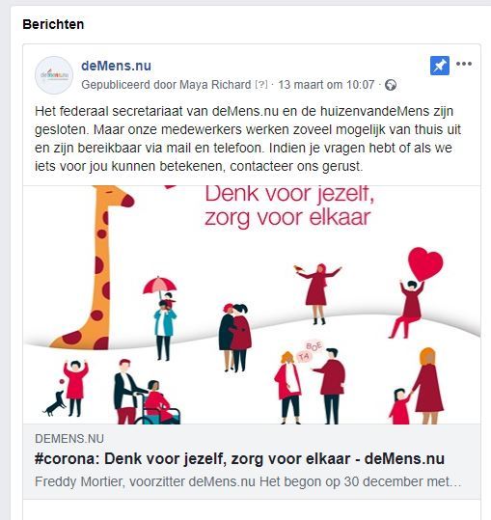
Task: Click publisher name Maya Richard
Action: pyautogui.click(x=215, y=85)
